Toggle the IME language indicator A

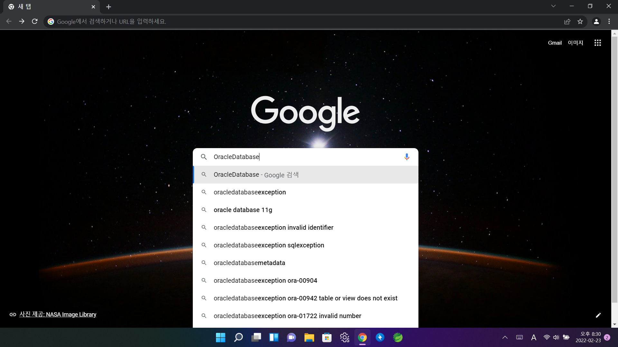click(533, 337)
